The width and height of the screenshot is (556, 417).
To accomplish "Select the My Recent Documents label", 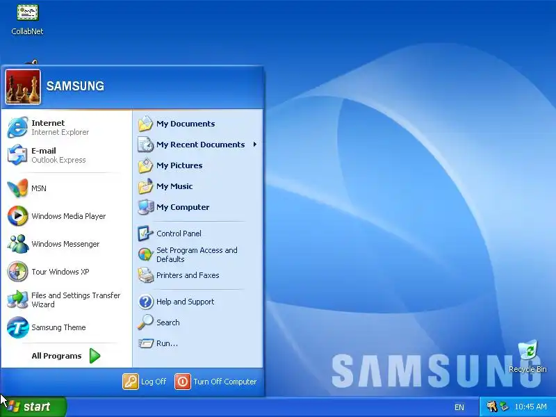I will click(200, 145).
